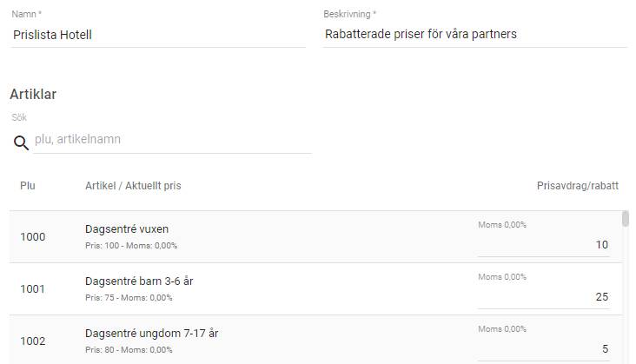Select the Dagsentré barn 3-6 år article
The image size is (636, 364).
139,281
